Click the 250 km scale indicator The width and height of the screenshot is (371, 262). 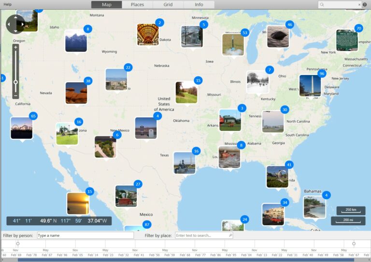click(351, 210)
